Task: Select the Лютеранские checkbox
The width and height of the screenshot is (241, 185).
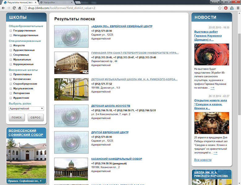Action: click(11, 93)
